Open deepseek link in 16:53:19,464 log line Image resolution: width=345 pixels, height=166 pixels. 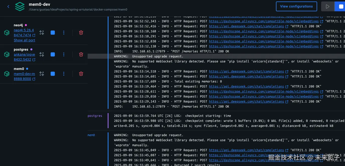pyautogui.click(x=246, y=87)
